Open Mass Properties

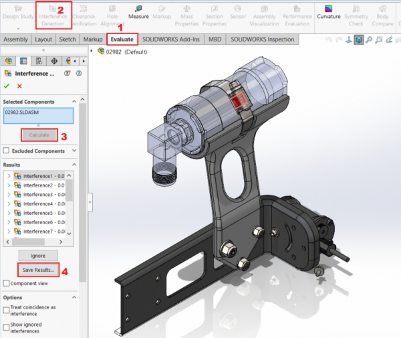(186, 16)
